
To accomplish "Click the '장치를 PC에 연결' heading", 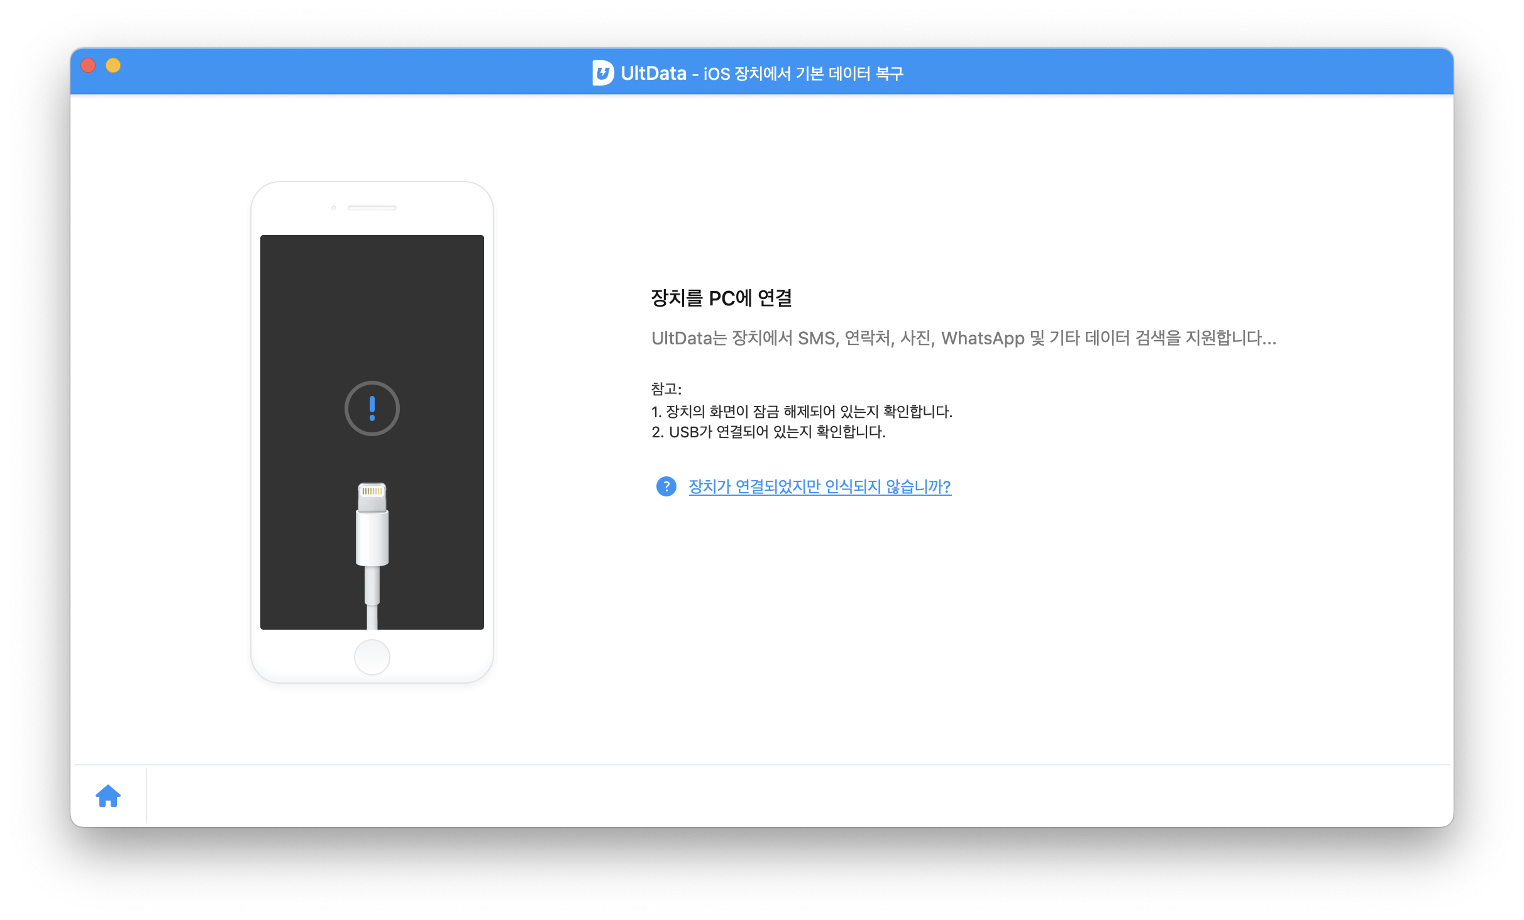I will click(x=721, y=298).
